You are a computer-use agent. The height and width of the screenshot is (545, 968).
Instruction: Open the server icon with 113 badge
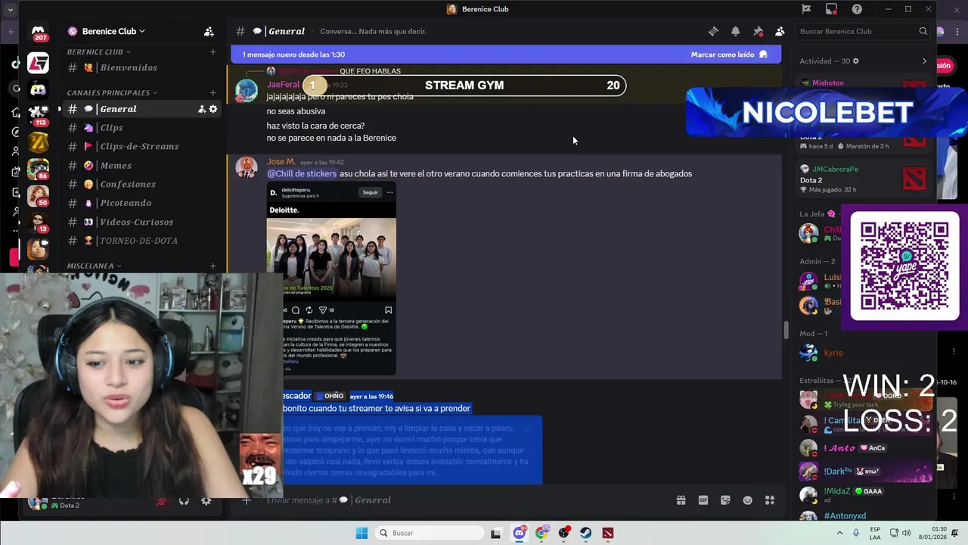tap(38, 115)
